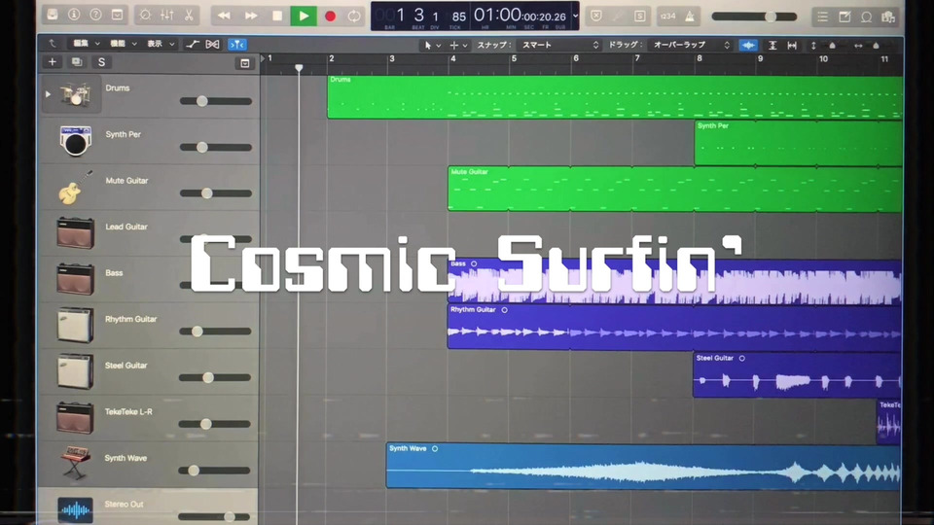Click the Toolbar show/hide icon
Screen dimensions: 934x525
click(x=118, y=15)
